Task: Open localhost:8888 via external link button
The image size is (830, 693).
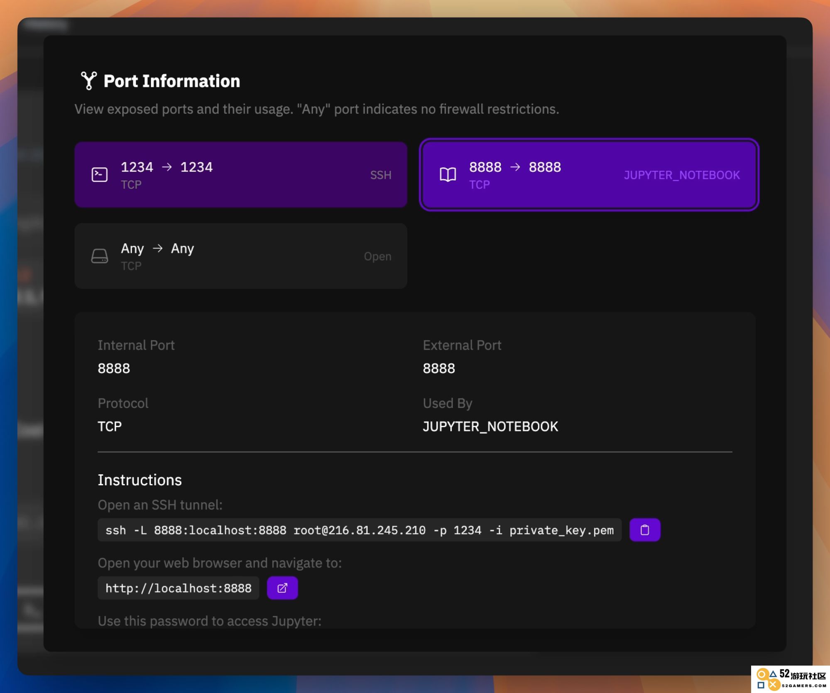Action: click(282, 588)
